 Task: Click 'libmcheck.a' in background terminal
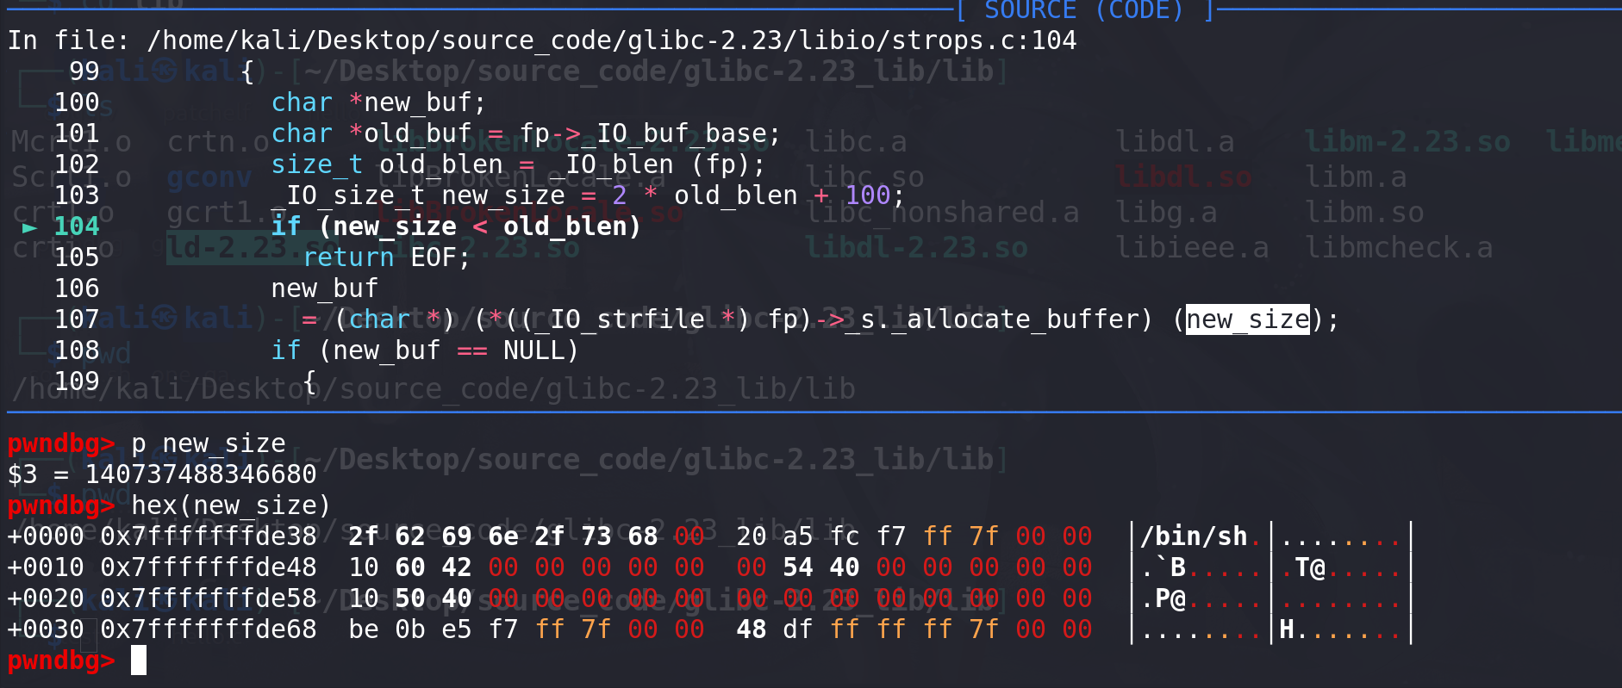click(x=1398, y=248)
